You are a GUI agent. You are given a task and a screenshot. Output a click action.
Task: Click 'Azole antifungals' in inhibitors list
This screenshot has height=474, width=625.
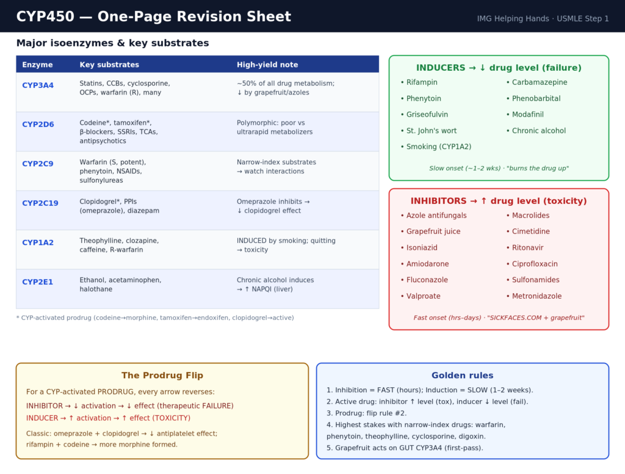(434, 216)
